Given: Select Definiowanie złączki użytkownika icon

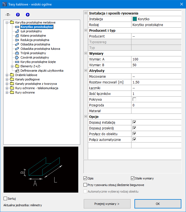Looking at the screenshot, I should click(x=17, y=71).
